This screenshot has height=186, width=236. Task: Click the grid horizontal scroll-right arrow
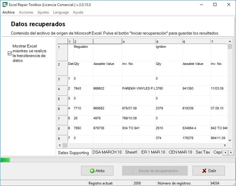pos(225,145)
